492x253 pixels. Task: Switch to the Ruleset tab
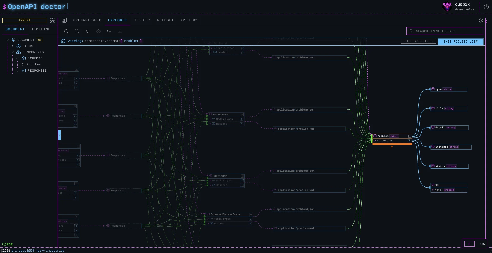pyautogui.click(x=165, y=20)
